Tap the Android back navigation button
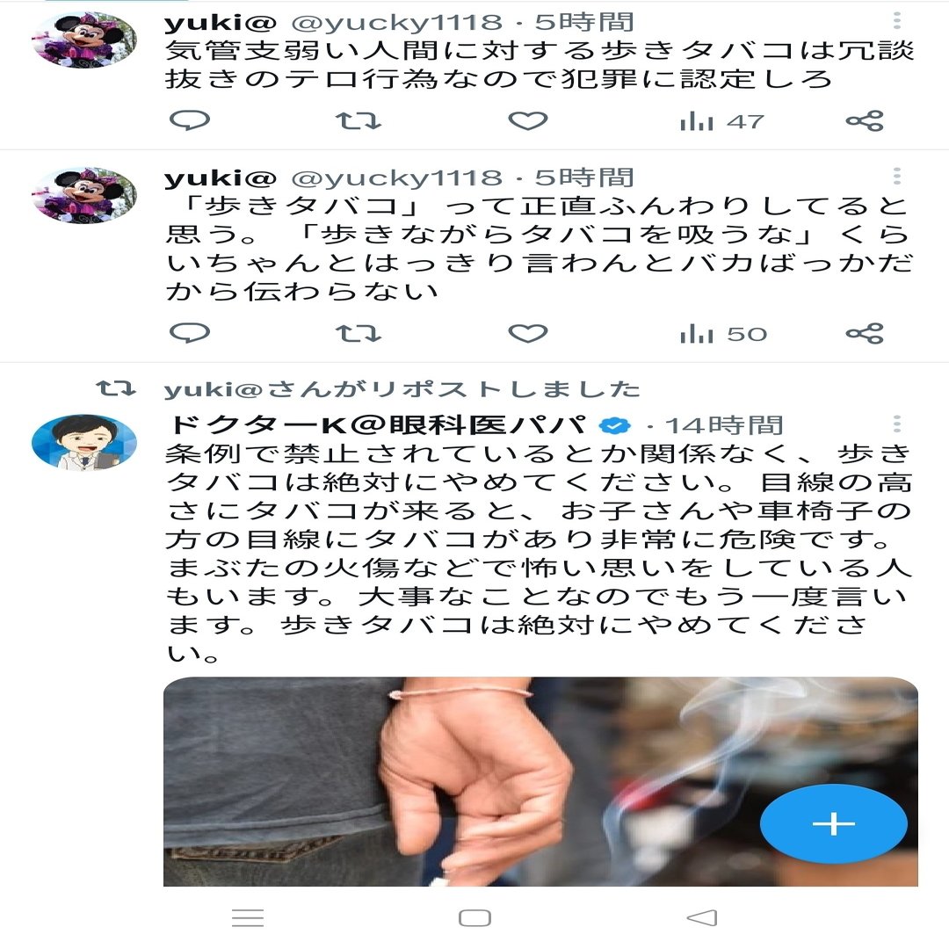949x949 pixels. click(x=702, y=918)
